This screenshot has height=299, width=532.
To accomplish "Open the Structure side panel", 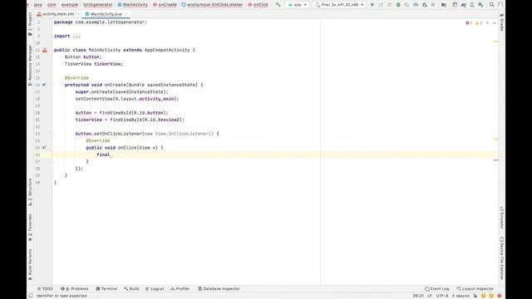I will 30,192.
